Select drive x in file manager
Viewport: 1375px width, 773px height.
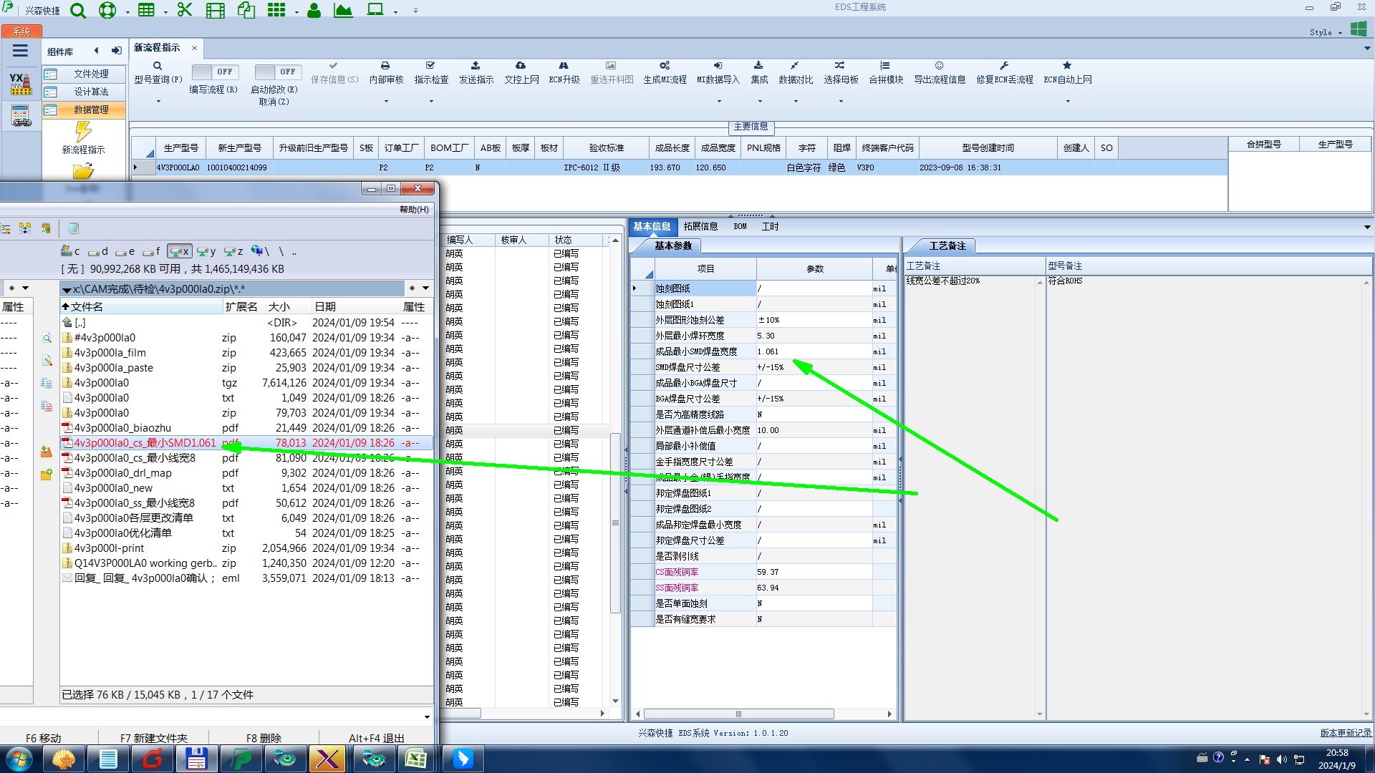point(179,251)
